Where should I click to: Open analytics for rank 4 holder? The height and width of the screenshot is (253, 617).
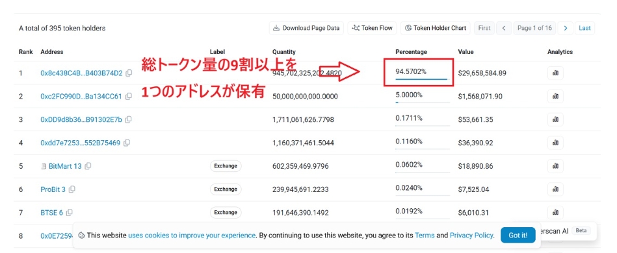tap(555, 143)
